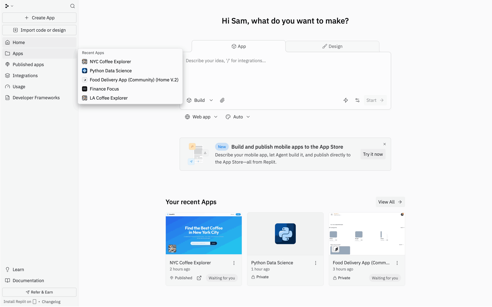The width and height of the screenshot is (492, 307).
Task: Open Python Data Science from Recent Apps
Action: click(x=130, y=71)
